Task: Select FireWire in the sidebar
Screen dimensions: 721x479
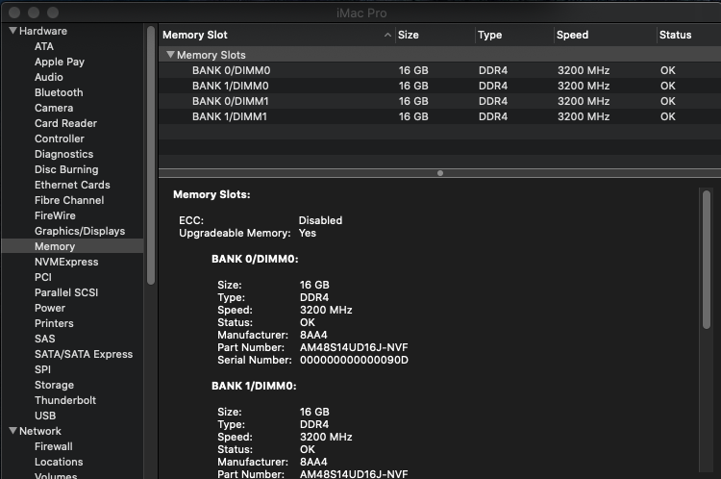Action: coord(55,215)
